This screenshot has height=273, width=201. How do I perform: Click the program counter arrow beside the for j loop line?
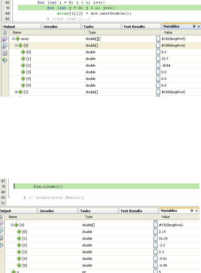8,8
